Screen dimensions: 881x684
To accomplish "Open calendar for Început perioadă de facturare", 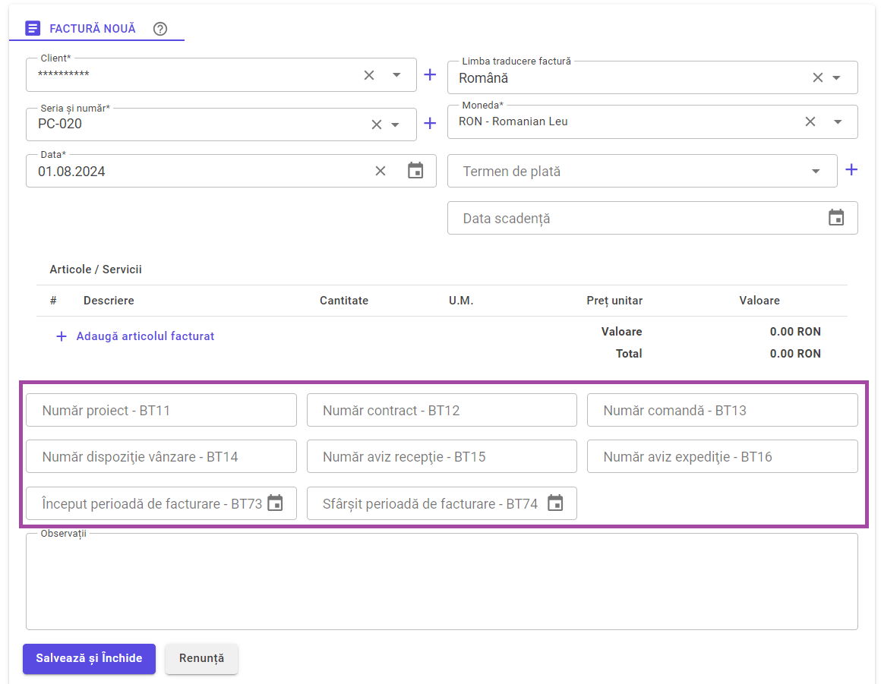I will click(x=275, y=503).
